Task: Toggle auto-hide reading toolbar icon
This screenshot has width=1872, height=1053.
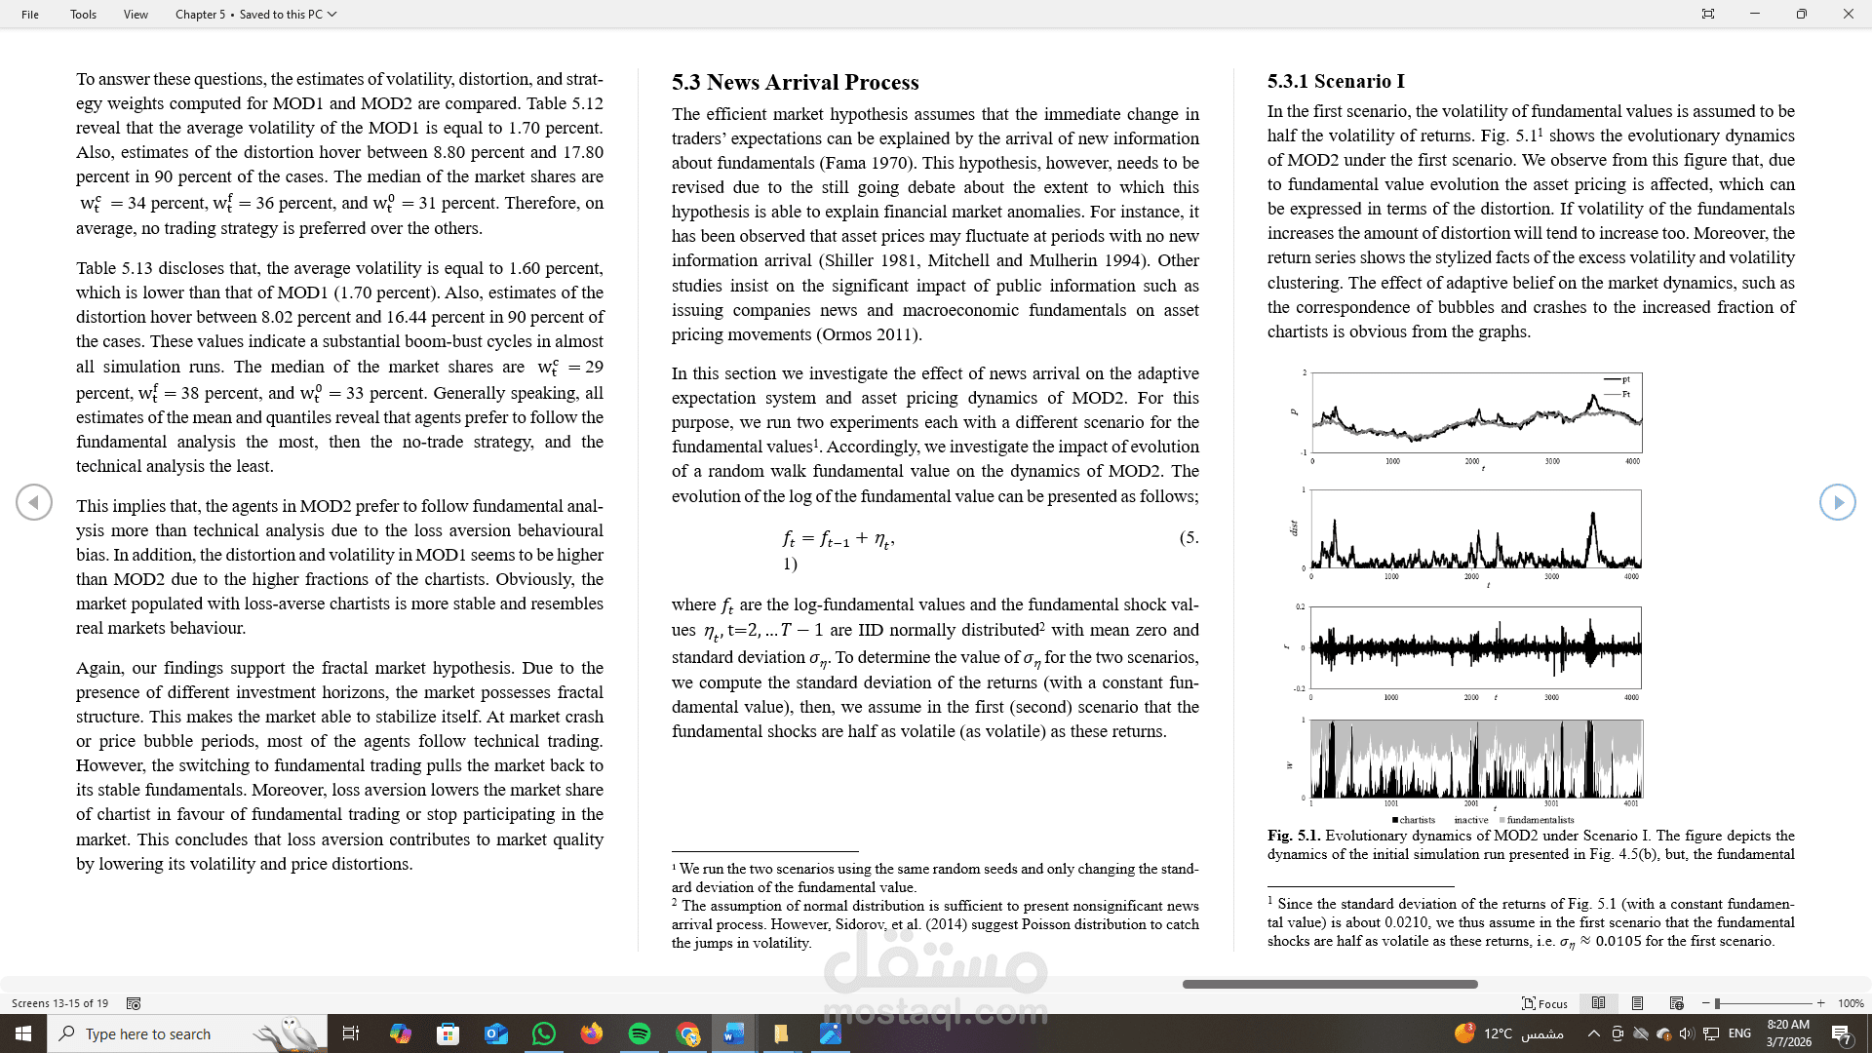Action: click(1707, 14)
